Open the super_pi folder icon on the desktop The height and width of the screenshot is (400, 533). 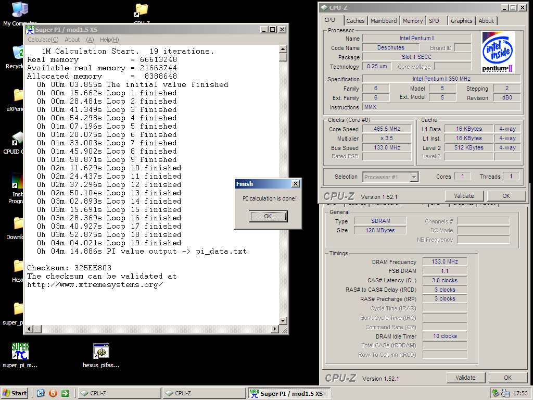point(18,309)
